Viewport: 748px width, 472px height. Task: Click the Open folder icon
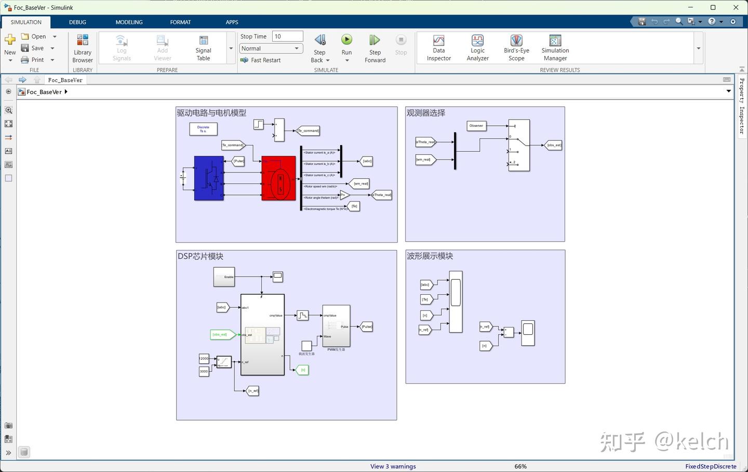[x=25, y=36]
